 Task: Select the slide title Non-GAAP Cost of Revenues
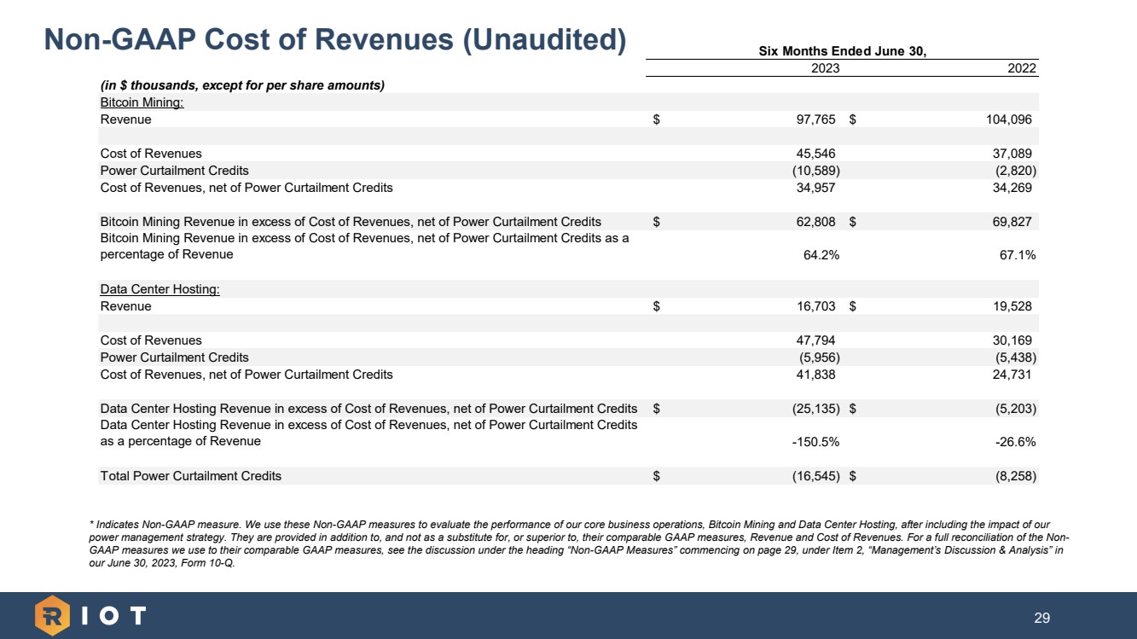tap(334, 39)
